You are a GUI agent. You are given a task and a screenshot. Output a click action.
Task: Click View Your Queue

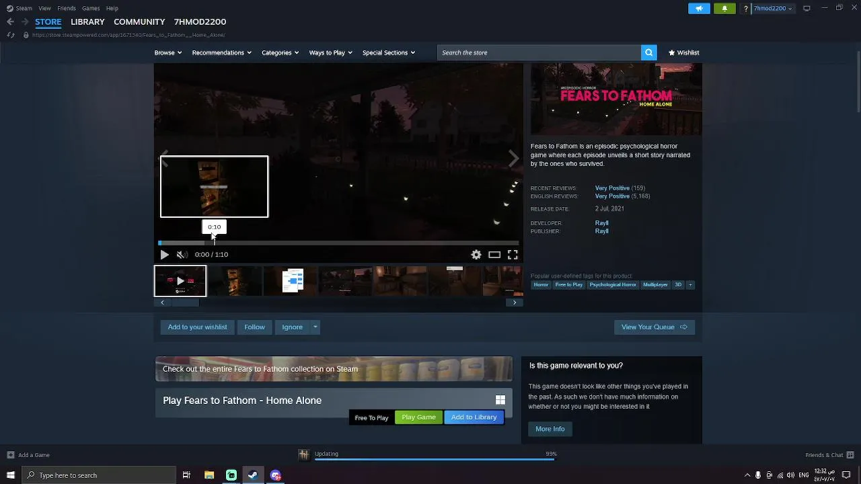pos(654,327)
